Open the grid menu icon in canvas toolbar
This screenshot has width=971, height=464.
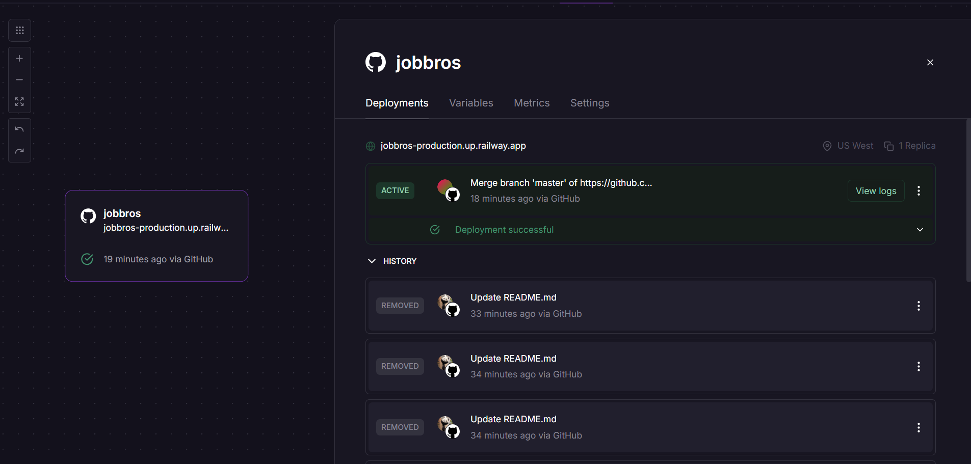point(19,31)
